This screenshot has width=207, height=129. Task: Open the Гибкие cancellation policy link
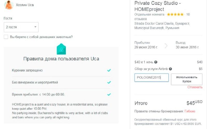pos(190,111)
